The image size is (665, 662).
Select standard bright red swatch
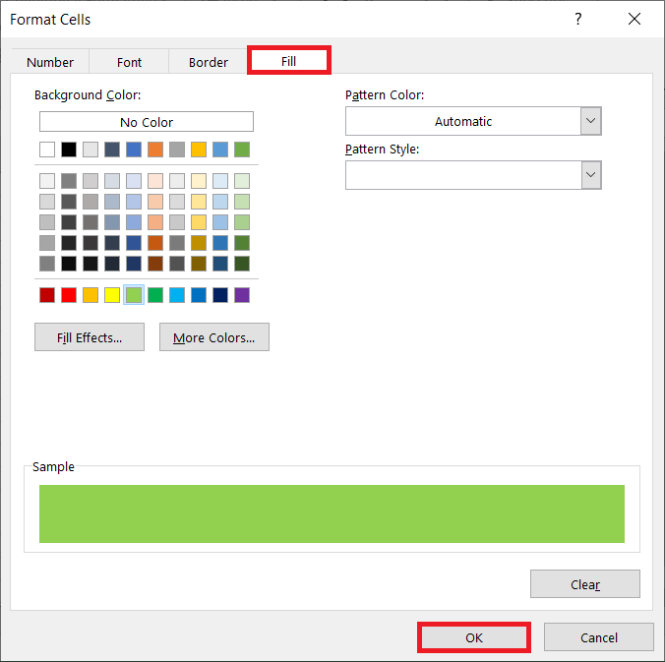(x=69, y=295)
